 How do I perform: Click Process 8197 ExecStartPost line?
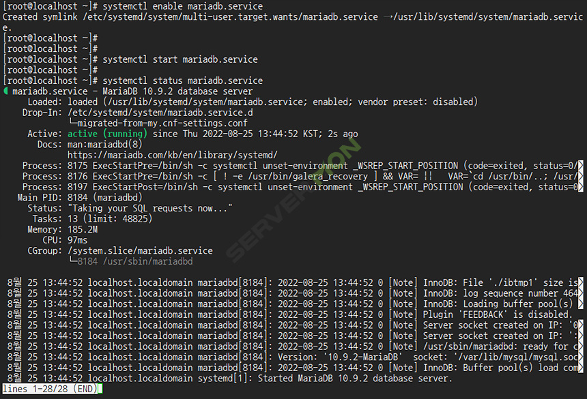point(302,187)
